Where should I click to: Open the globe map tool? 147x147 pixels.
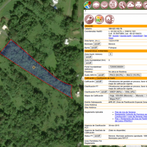114,4
